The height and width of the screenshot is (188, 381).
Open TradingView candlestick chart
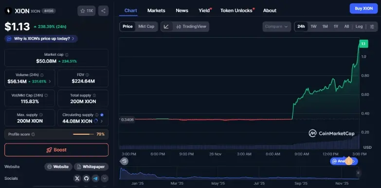click(191, 27)
